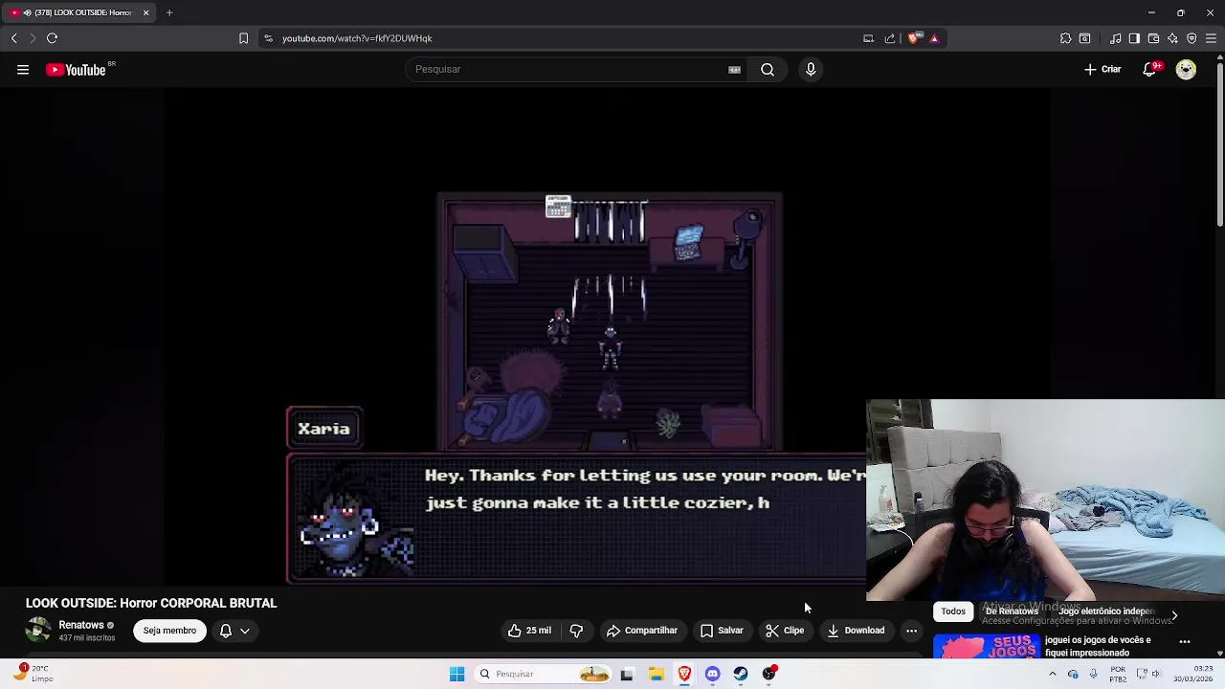Open the POR PTB2 language indicator
Screen dimensions: 1225x689
pos(1118,674)
